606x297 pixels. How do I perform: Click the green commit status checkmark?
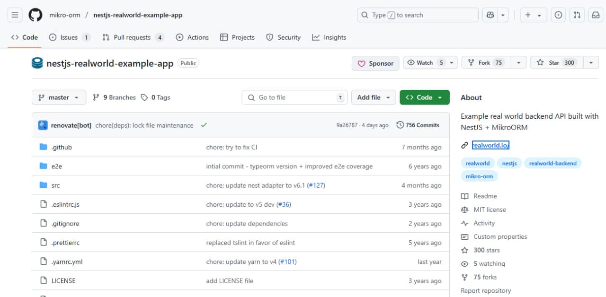[x=204, y=125]
